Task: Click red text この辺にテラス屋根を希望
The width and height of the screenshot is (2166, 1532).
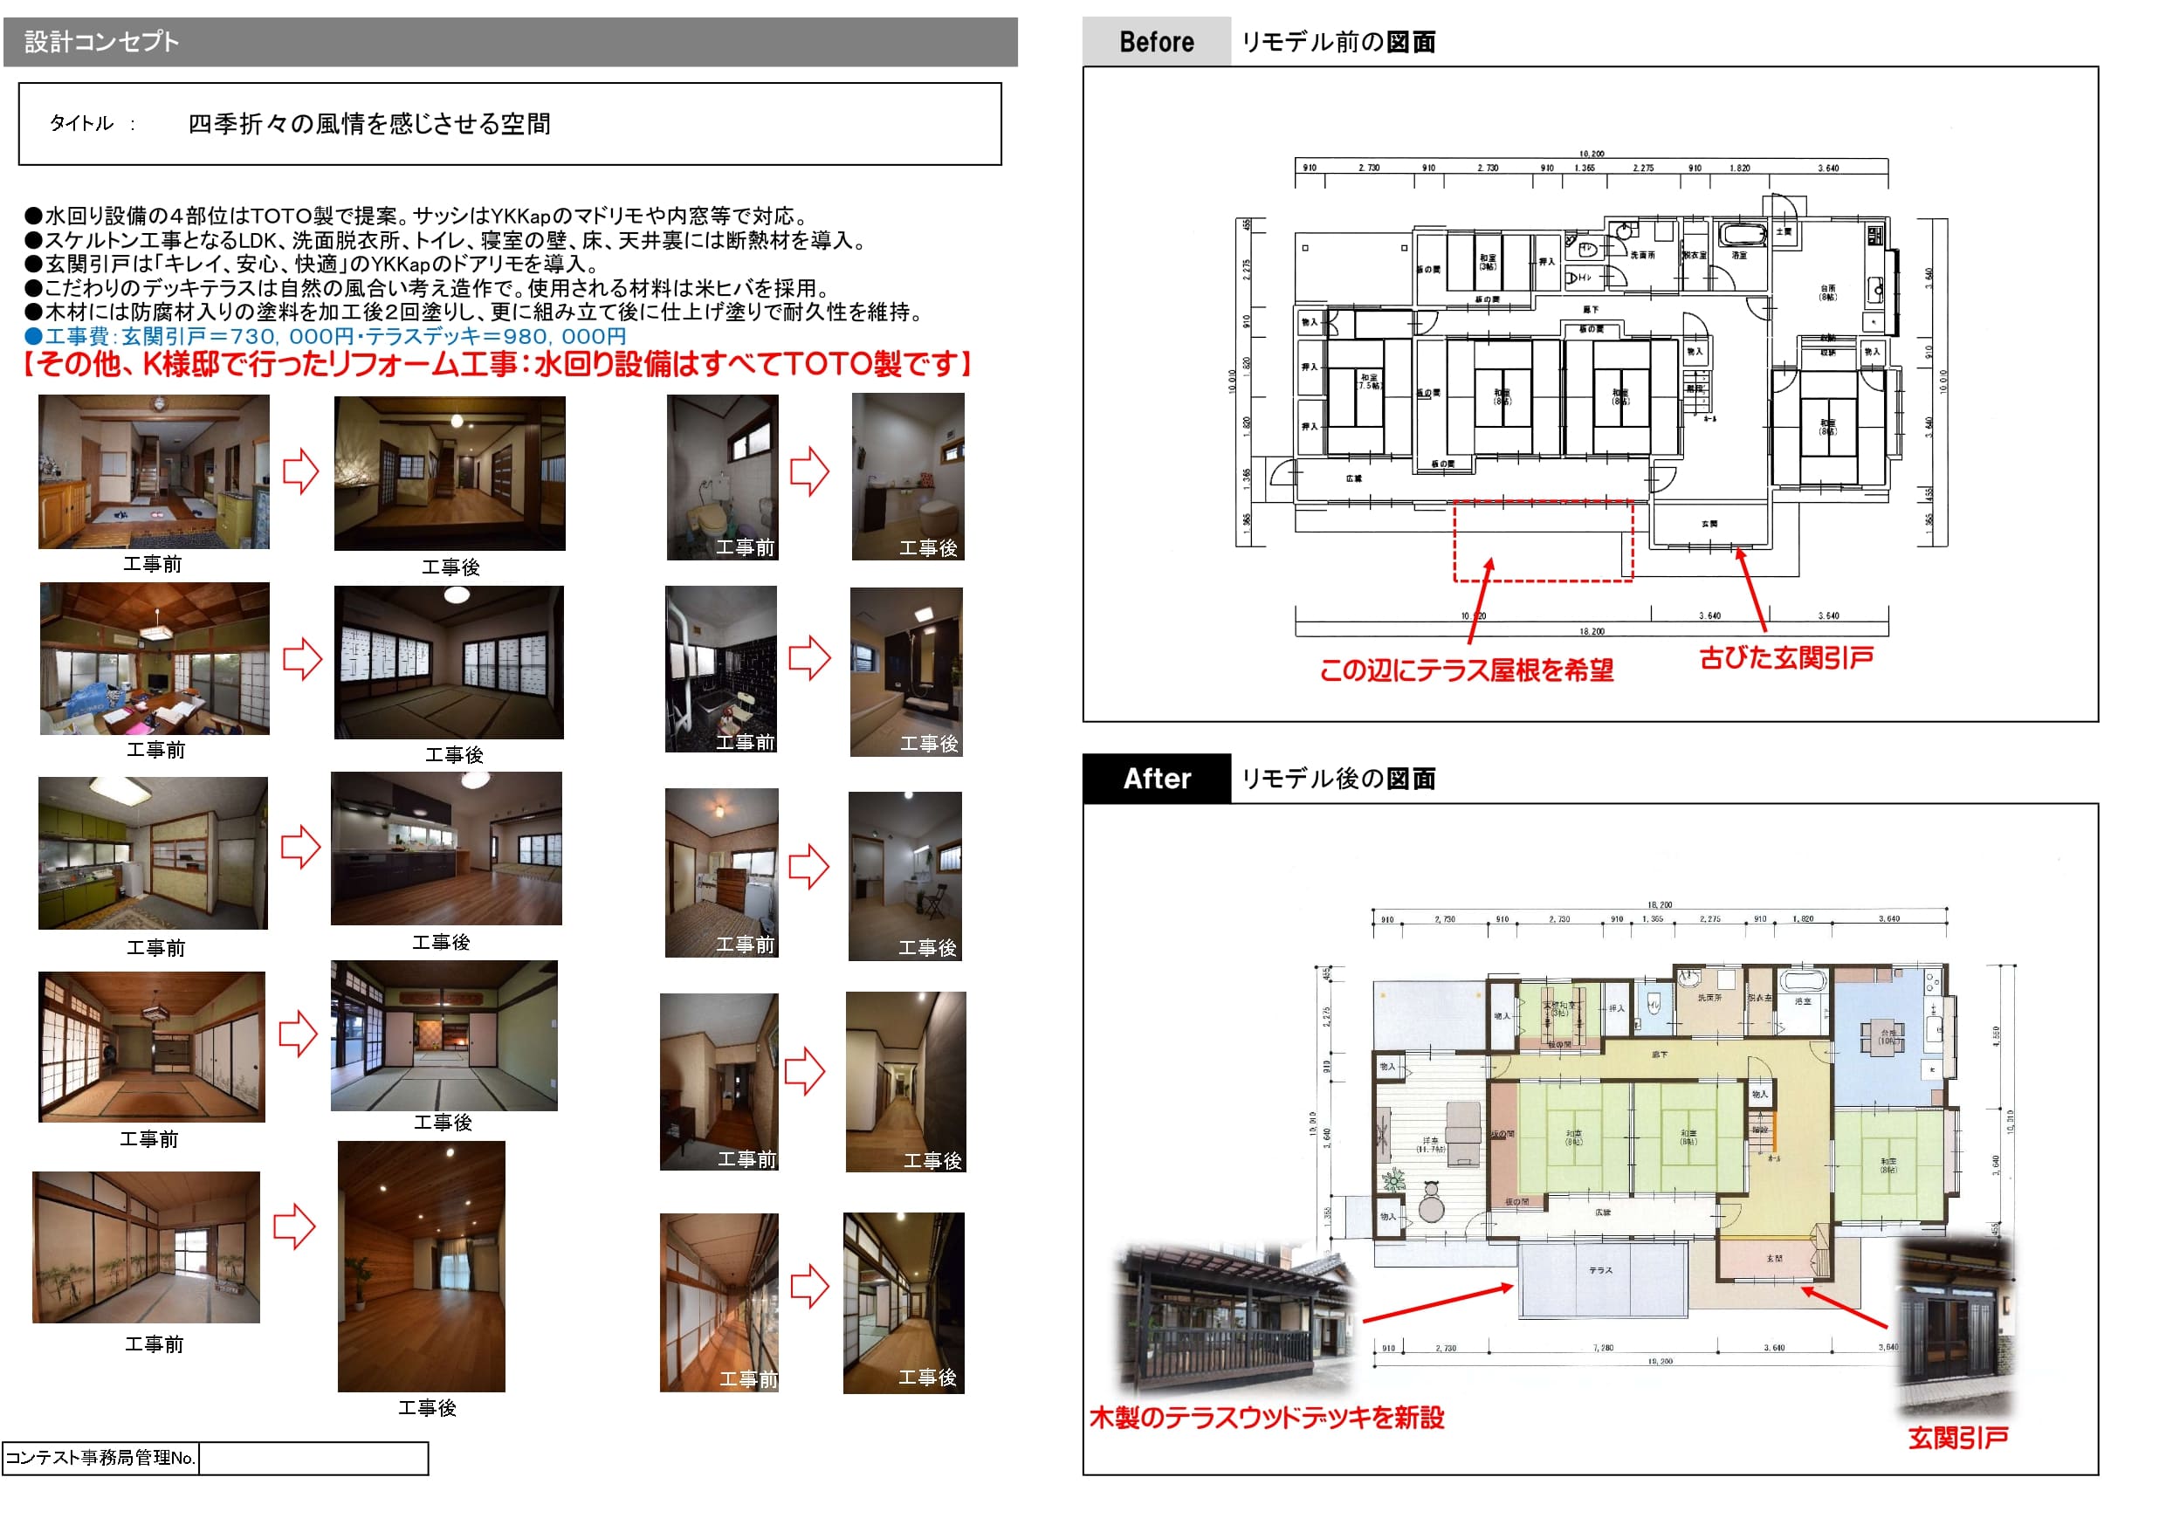Action: click(1466, 670)
